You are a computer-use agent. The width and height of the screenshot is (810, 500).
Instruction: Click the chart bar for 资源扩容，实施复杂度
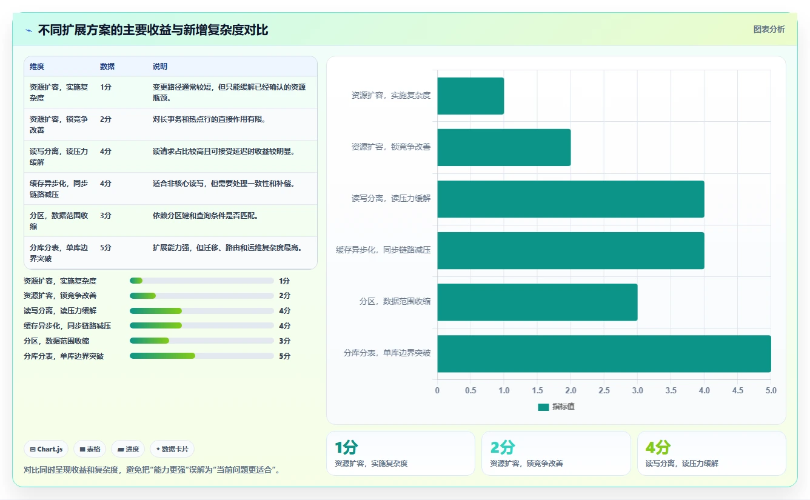pyautogui.click(x=470, y=96)
